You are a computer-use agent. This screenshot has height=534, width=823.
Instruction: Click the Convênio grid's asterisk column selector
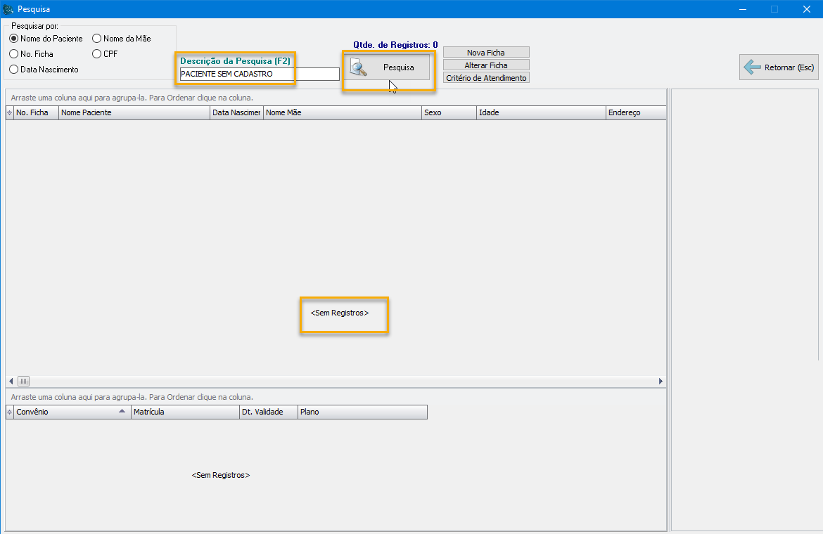tap(9, 412)
